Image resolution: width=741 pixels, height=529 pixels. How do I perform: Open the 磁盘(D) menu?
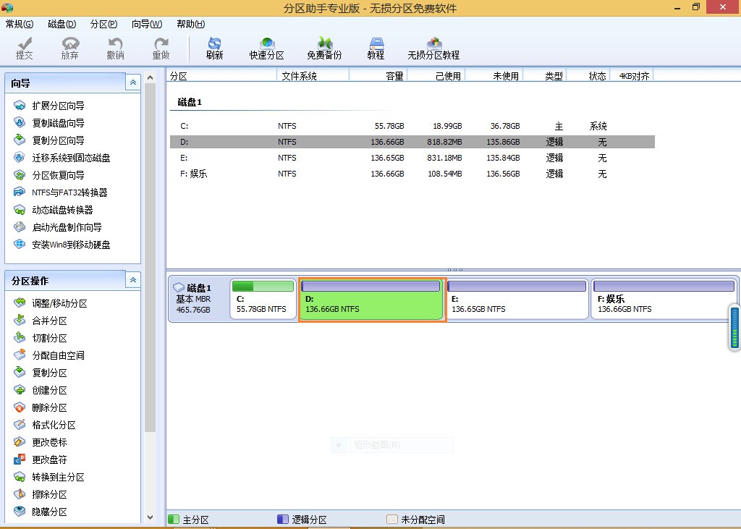[62, 24]
